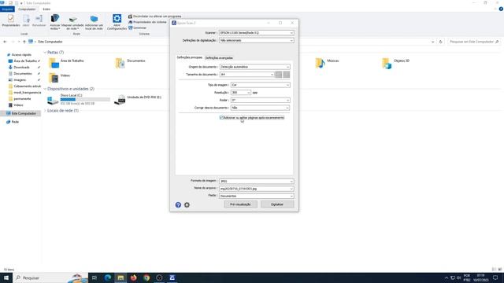The height and width of the screenshot is (283, 504).
Task: Open Documentos folder in Pastas
Action: (x=130, y=63)
